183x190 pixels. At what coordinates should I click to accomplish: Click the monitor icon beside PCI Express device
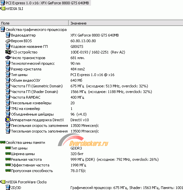[3, 3]
